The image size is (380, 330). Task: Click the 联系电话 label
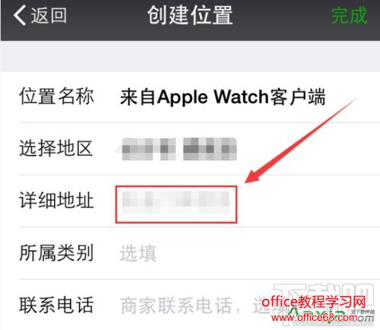(56, 305)
